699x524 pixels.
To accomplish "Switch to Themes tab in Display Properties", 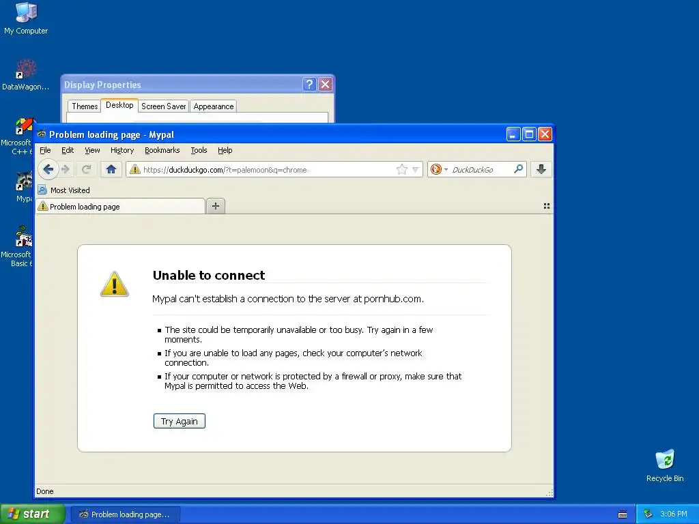I will (84, 106).
